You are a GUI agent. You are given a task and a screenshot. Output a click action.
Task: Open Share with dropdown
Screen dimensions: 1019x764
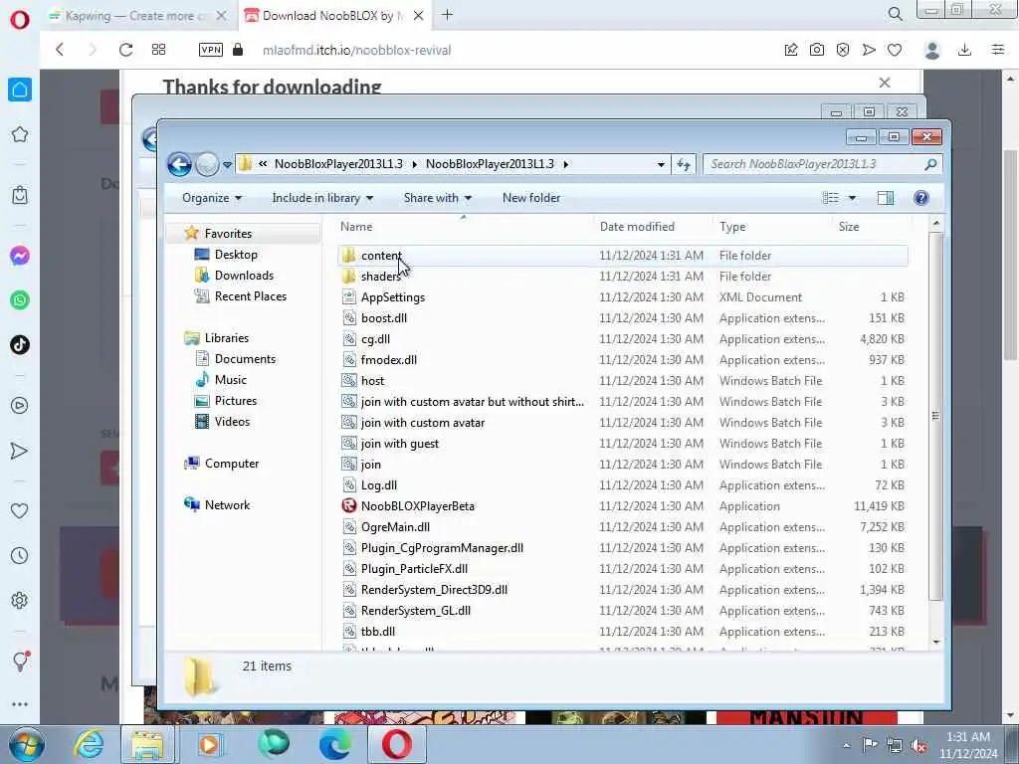pyautogui.click(x=438, y=198)
